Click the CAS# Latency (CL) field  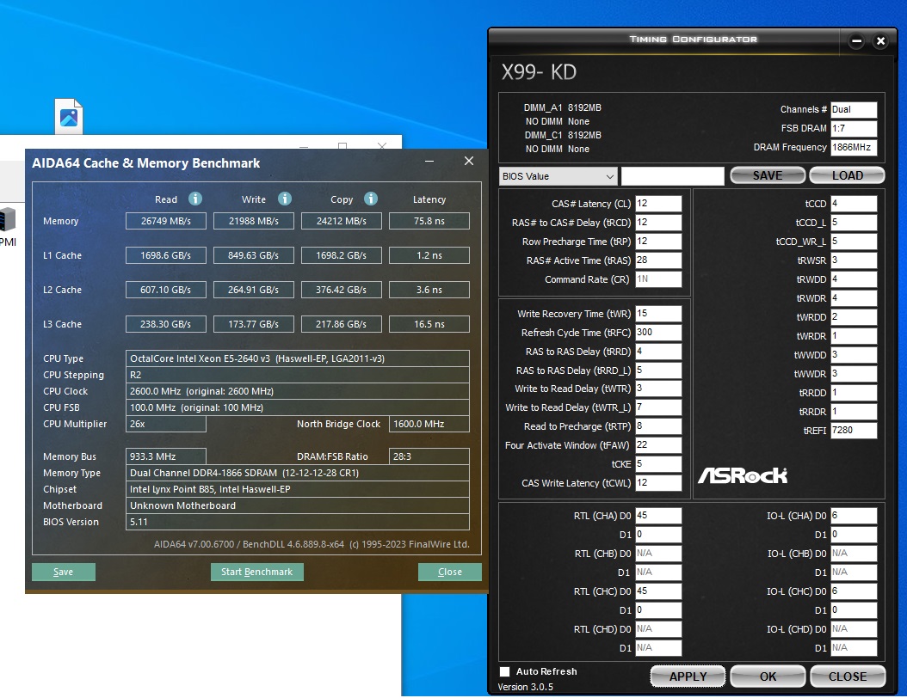[658, 204]
